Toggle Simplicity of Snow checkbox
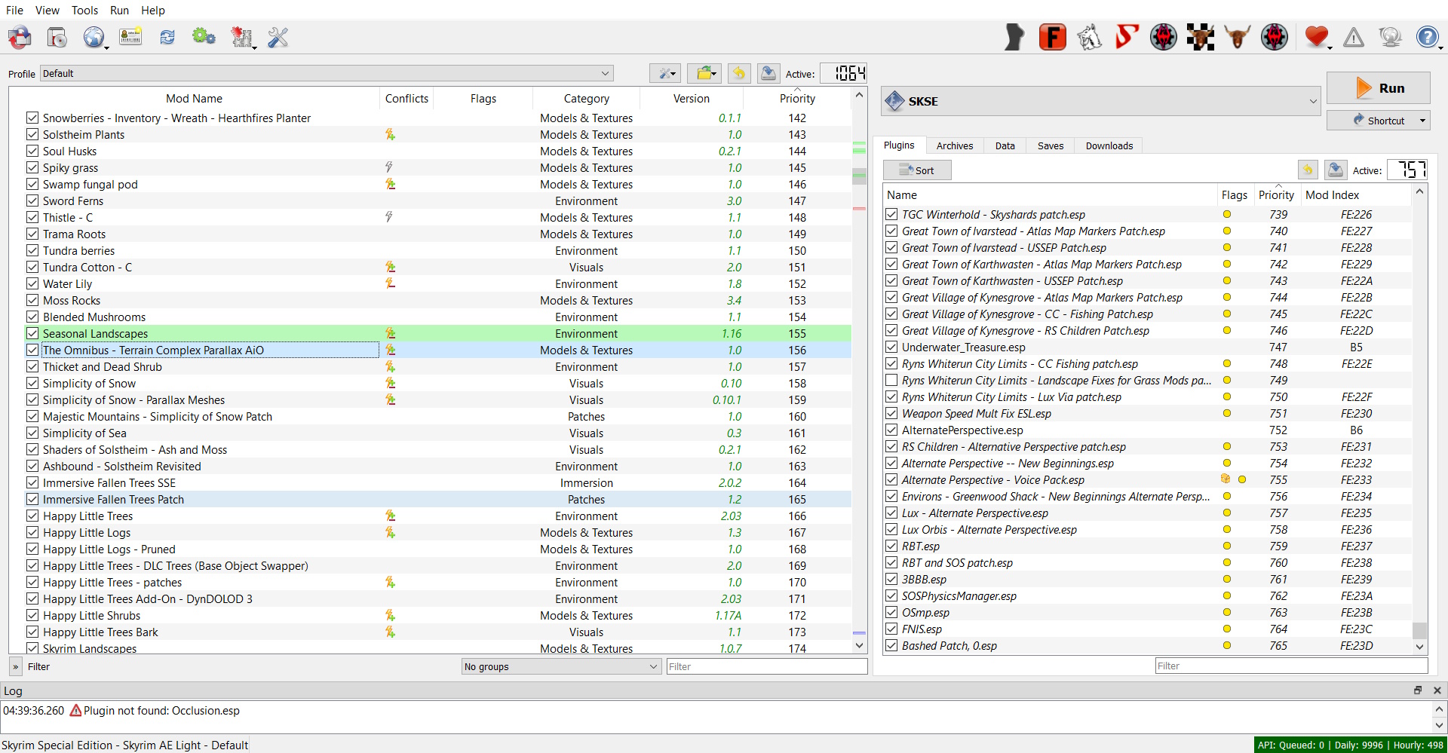 pos(32,383)
